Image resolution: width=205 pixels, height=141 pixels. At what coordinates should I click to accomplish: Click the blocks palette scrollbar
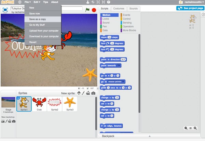[139, 73]
